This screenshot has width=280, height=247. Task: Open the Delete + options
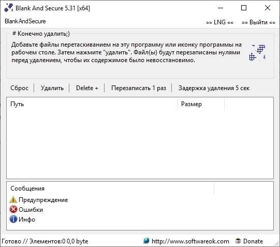[87, 88]
